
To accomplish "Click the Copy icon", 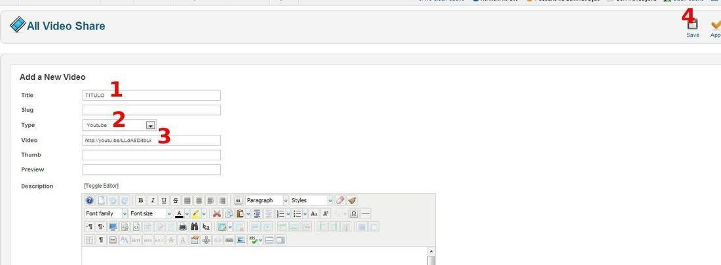I will (x=229, y=213).
